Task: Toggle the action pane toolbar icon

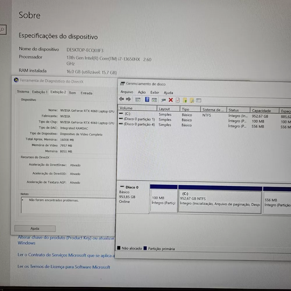Action: pyautogui.click(x=154, y=100)
